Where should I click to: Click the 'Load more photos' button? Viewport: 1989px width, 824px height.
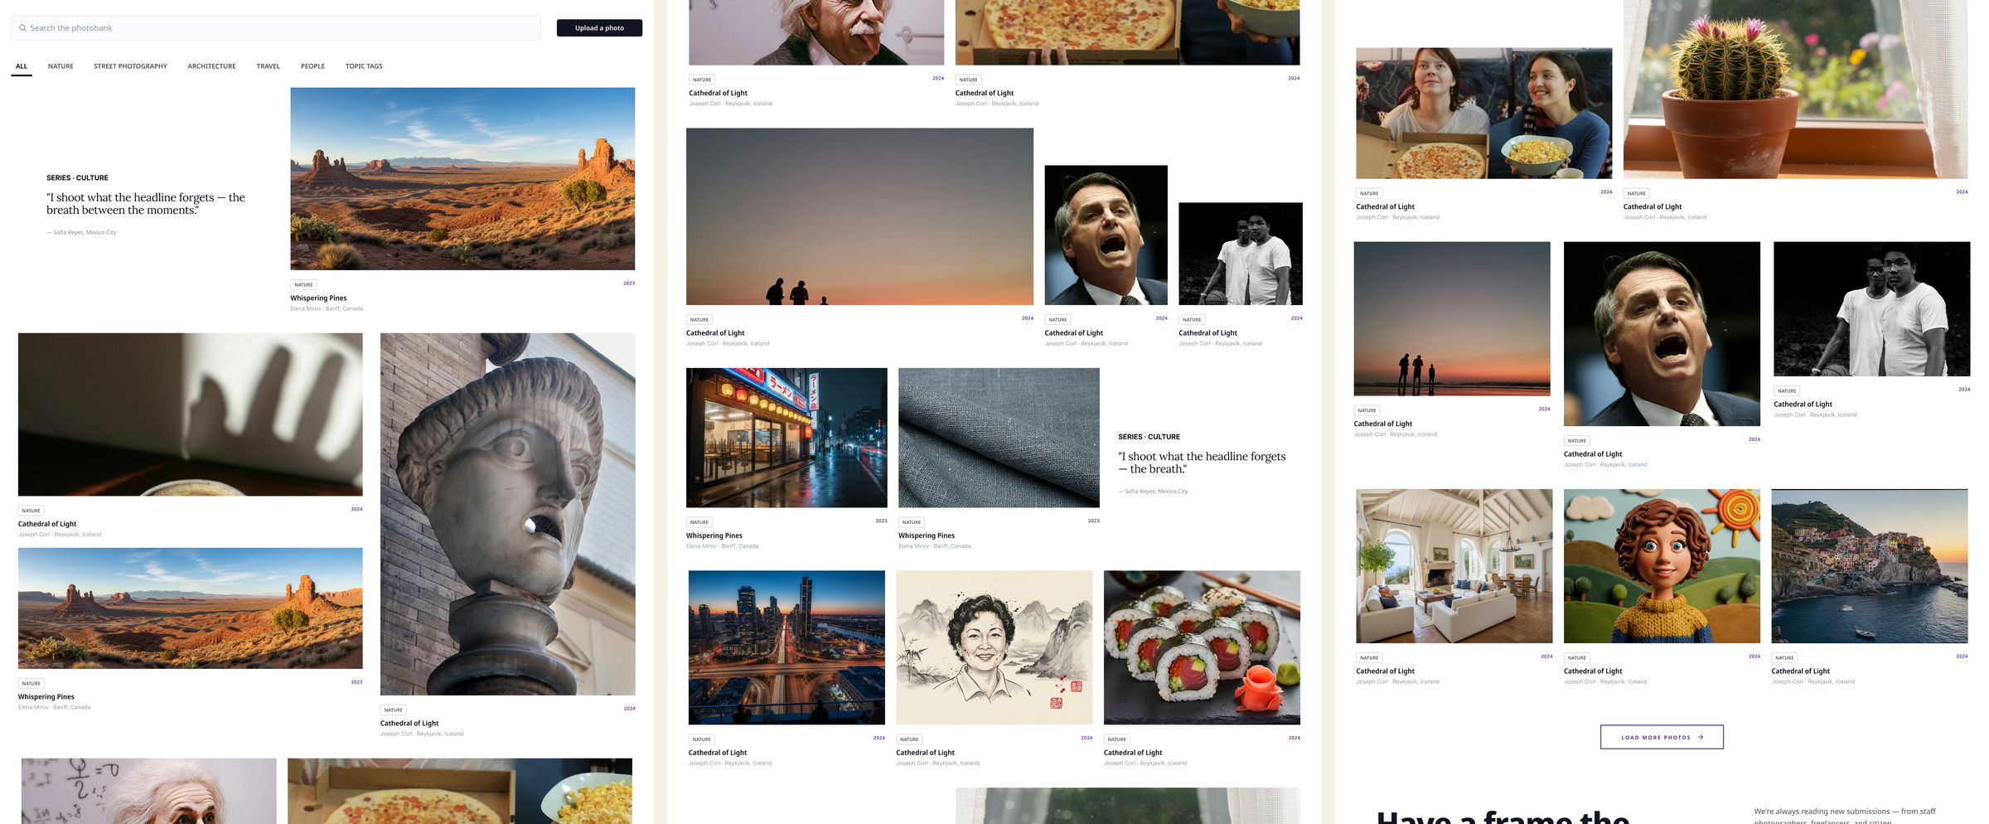pos(1662,737)
